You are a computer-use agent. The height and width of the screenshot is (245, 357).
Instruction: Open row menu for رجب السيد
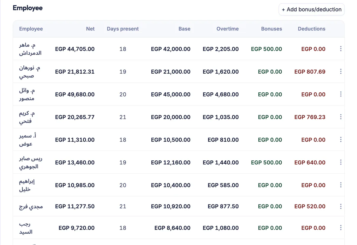click(341, 228)
